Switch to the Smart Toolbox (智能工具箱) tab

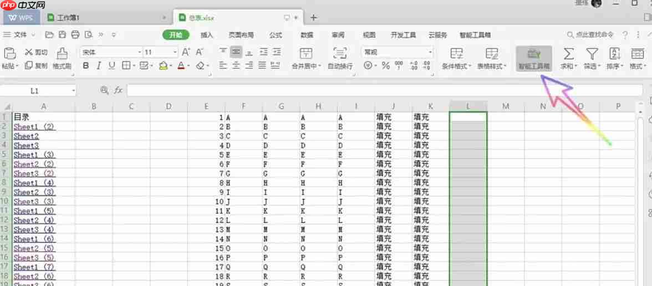[x=475, y=35]
